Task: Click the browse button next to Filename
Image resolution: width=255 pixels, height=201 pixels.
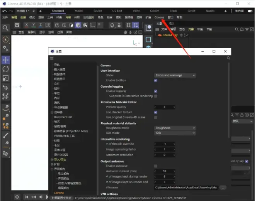Action: pos(223,187)
